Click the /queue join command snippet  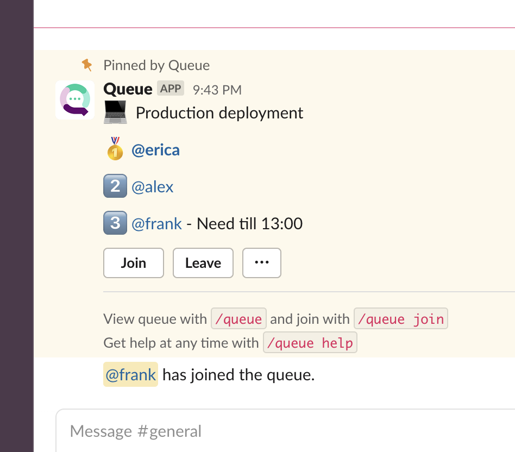(400, 319)
